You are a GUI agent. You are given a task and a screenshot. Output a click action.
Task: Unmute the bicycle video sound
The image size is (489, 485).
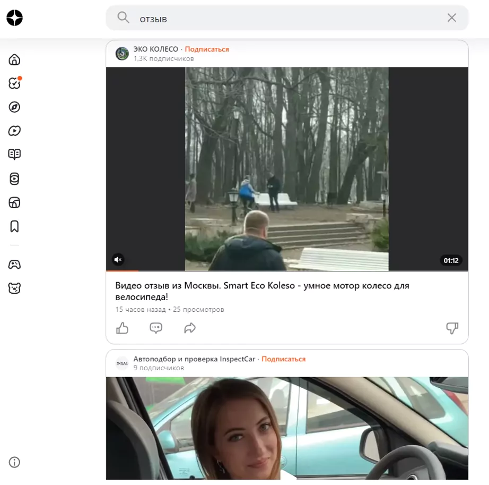tap(118, 260)
